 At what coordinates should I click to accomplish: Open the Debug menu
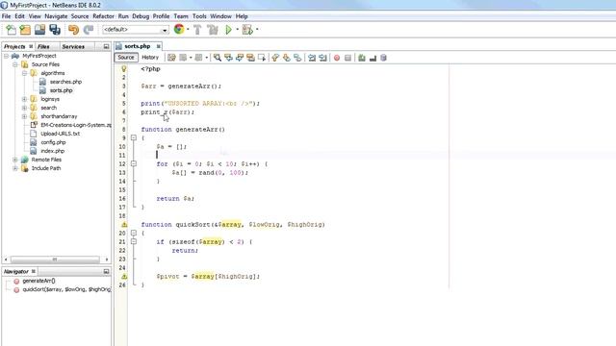[141, 16]
